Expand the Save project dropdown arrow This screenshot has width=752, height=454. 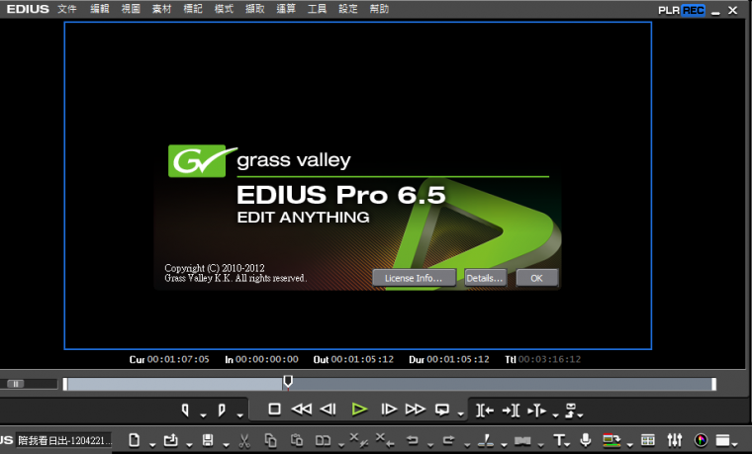click(226, 445)
